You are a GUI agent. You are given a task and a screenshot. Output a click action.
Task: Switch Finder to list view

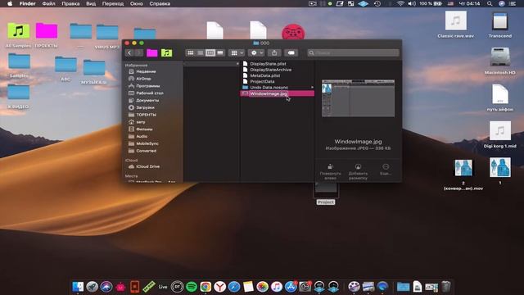(x=200, y=52)
